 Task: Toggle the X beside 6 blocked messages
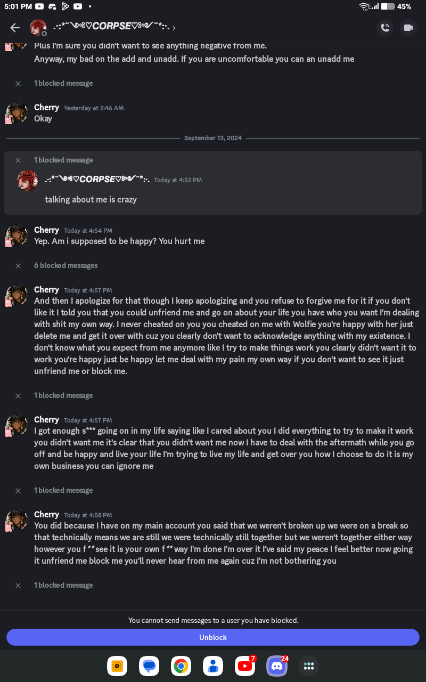point(18,265)
